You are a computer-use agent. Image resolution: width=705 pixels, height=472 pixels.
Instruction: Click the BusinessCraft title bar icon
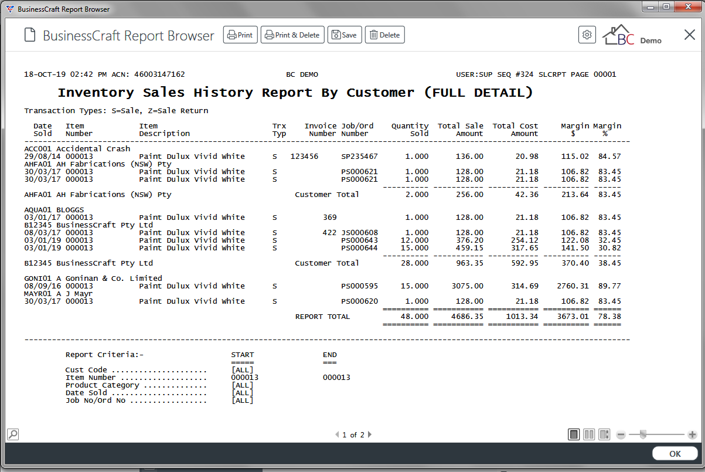9,9
